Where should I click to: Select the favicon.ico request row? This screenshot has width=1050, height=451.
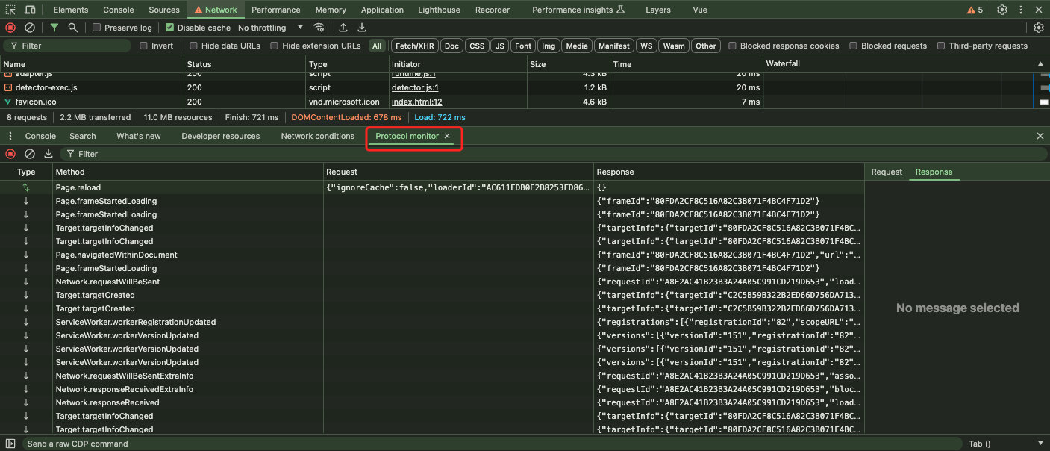tap(525, 102)
